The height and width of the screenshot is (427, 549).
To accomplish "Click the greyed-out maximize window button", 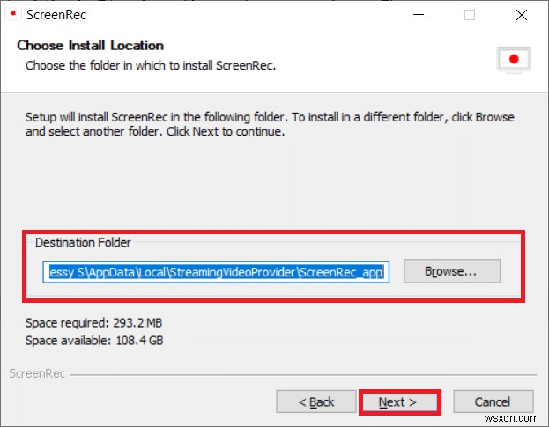I will 470,15.
